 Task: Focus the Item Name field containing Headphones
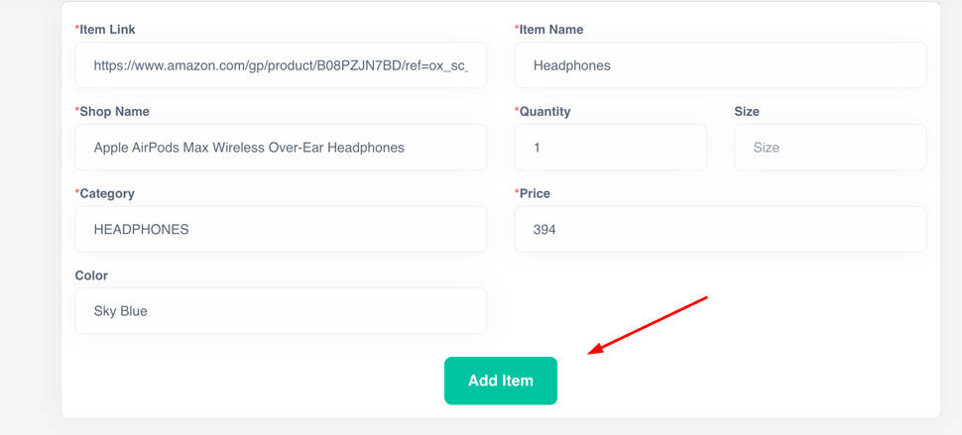point(720,65)
